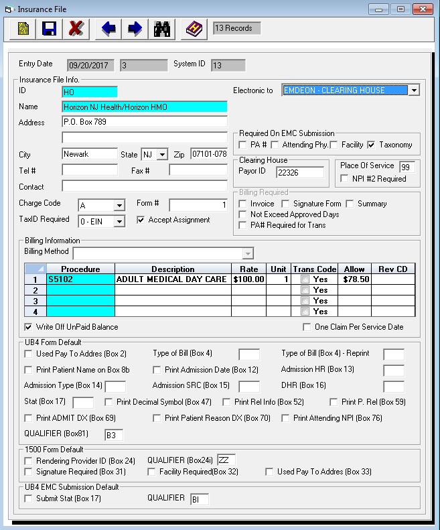
Task: Click the Tel # input field
Action: 90,170
